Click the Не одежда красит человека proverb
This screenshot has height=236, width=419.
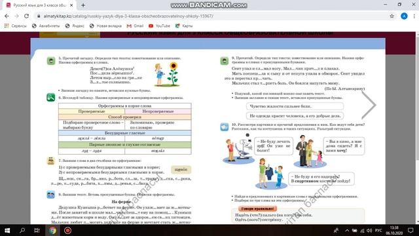295,116
